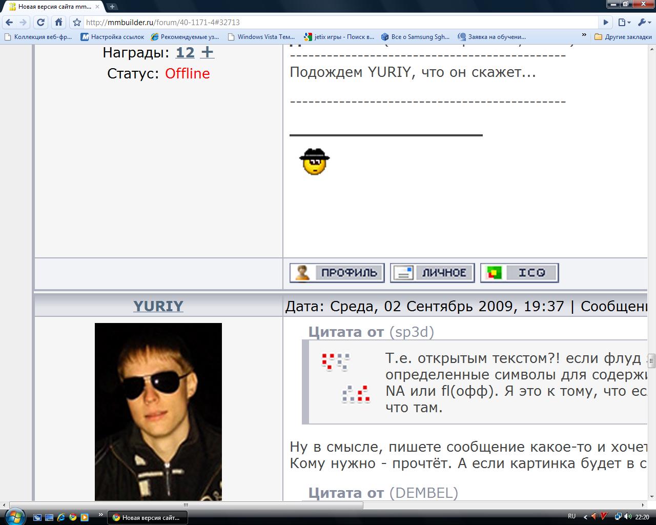Open the wrench tools menu
The width and height of the screenshot is (656, 525).
tap(643, 22)
